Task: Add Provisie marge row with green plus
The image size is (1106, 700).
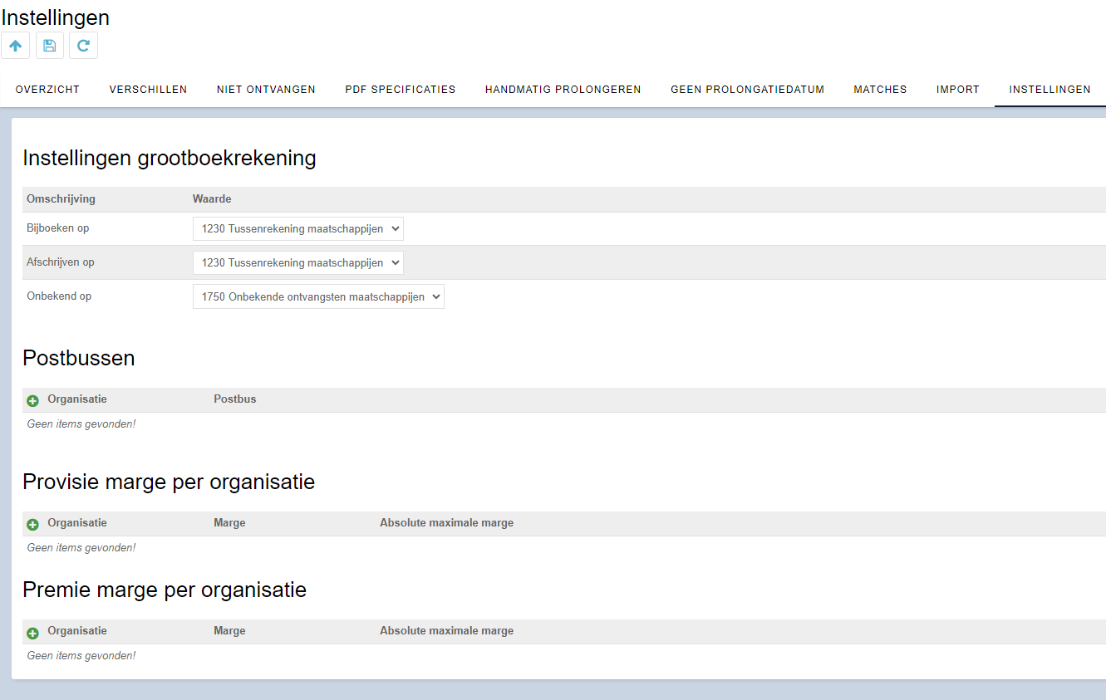Action: click(33, 524)
